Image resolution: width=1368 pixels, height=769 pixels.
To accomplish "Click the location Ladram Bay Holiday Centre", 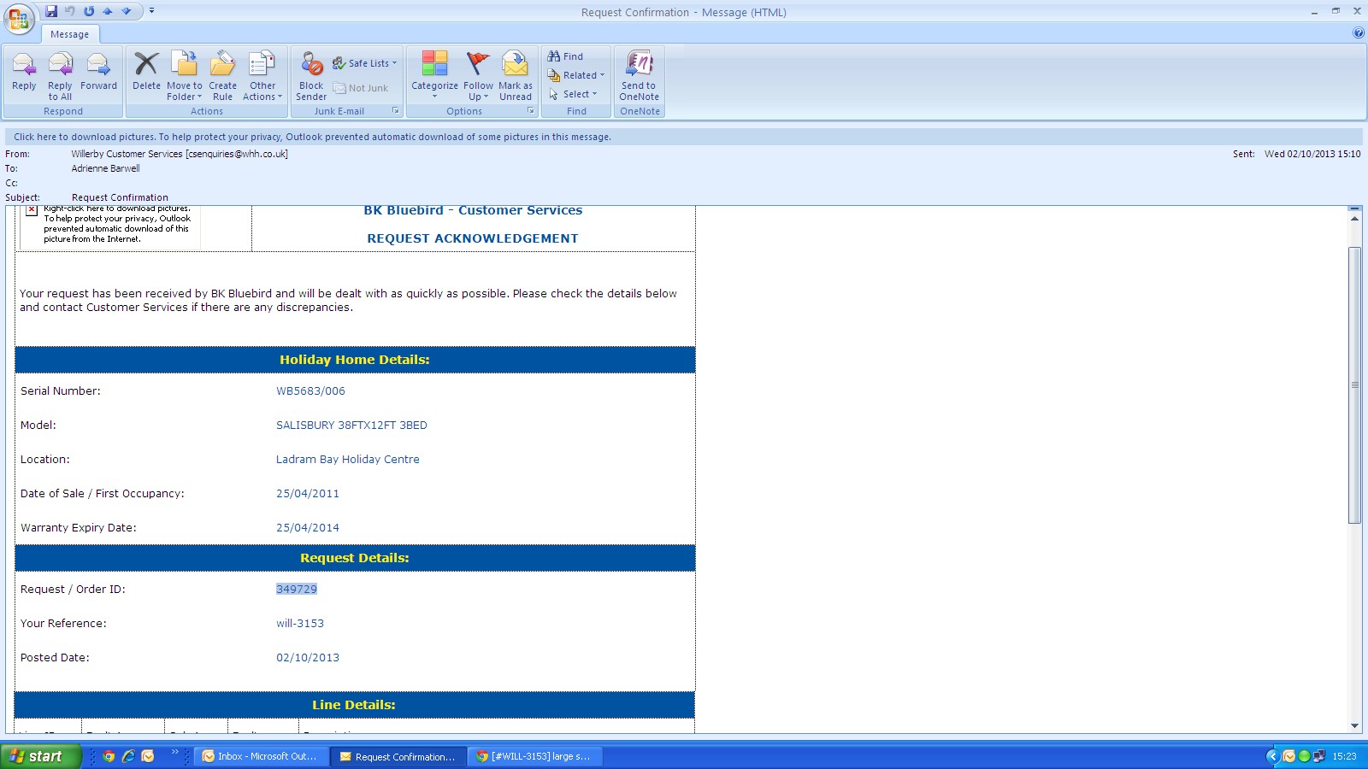I will pos(347,460).
